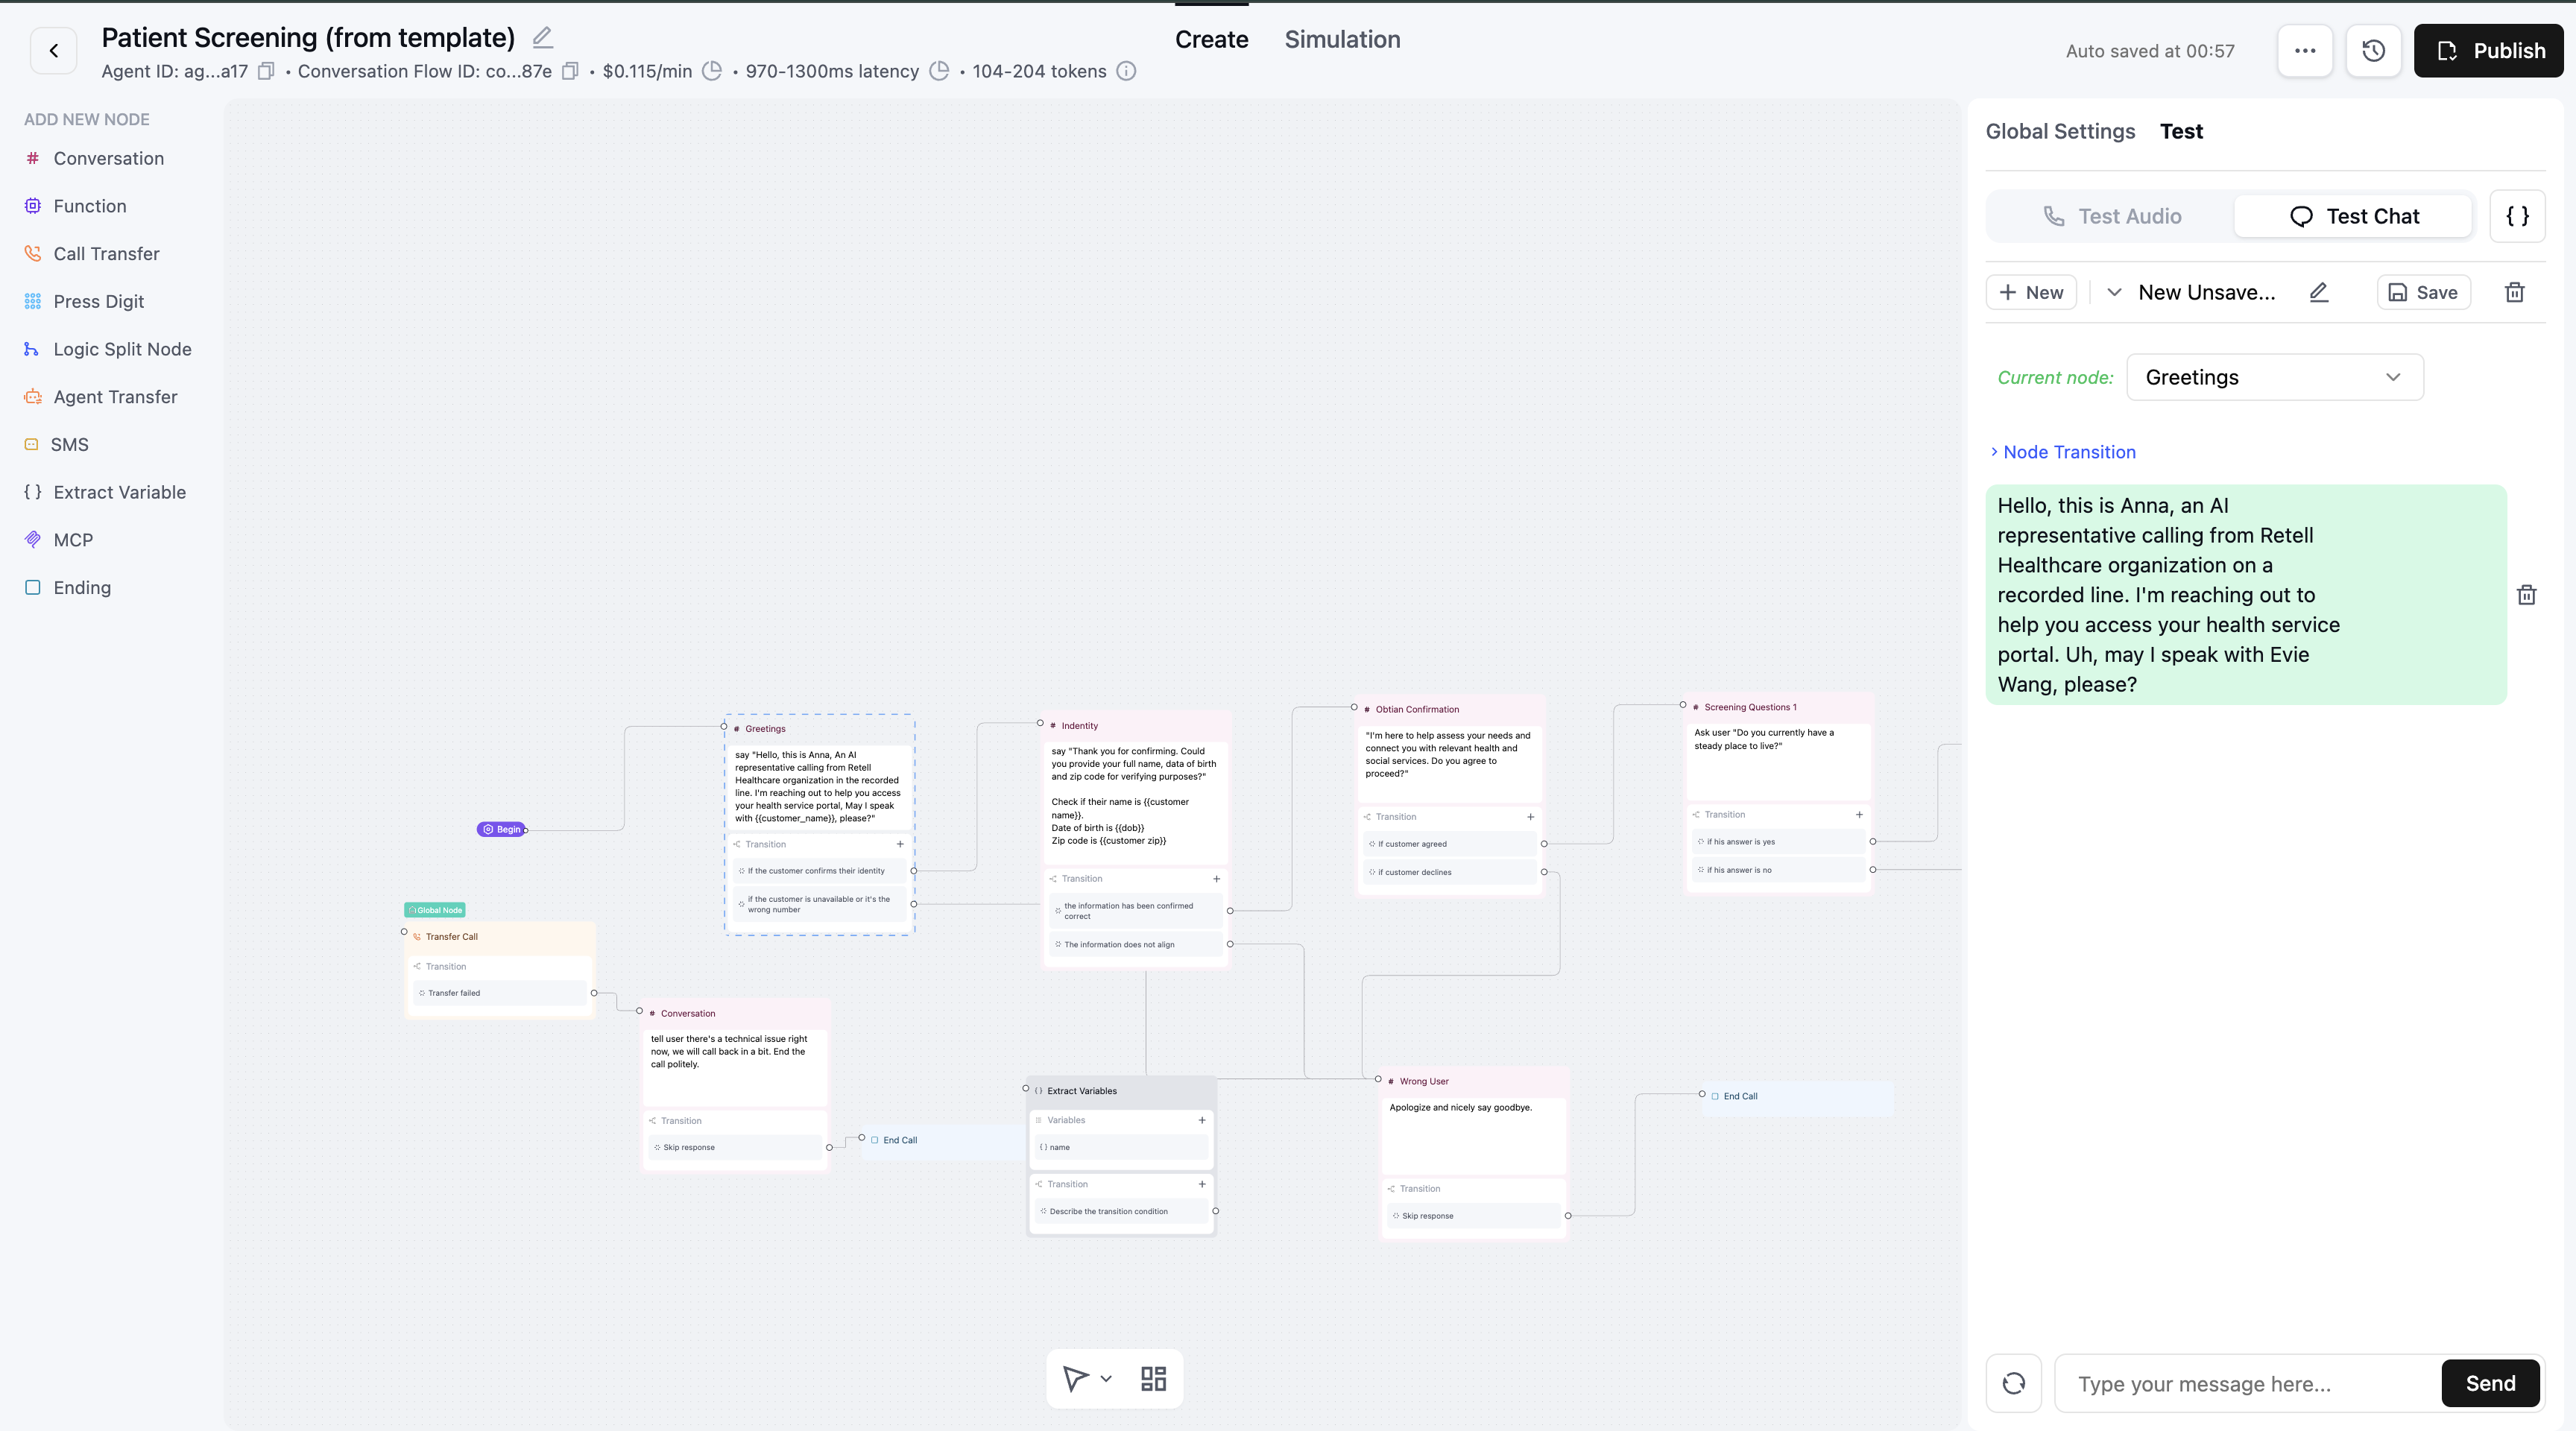This screenshot has width=2576, height=1431.
Task: Focus the message input field
Action: [x=2247, y=1383]
